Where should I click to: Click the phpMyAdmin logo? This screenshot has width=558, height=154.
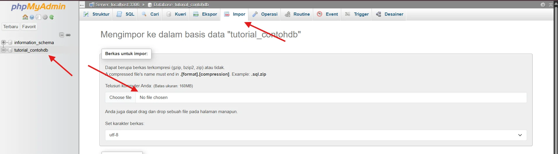point(38,7)
